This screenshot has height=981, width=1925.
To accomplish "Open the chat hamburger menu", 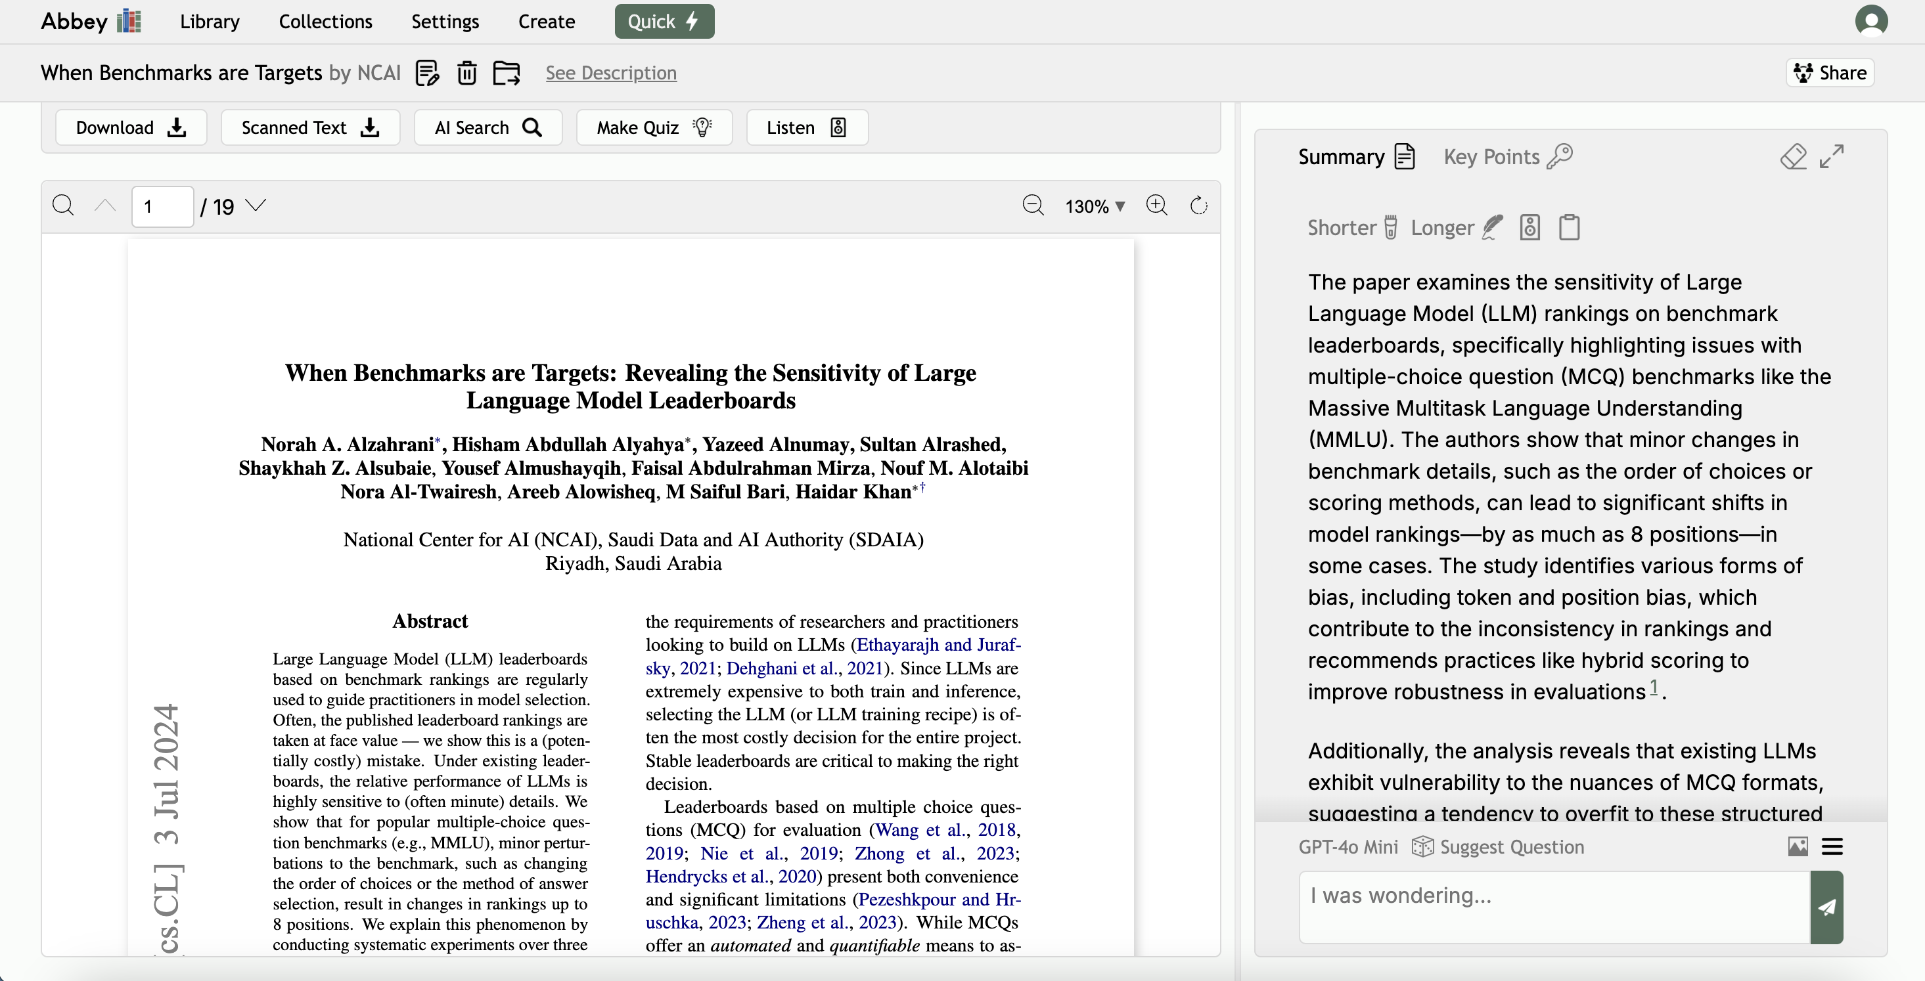I will click(x=1832, y=846).
